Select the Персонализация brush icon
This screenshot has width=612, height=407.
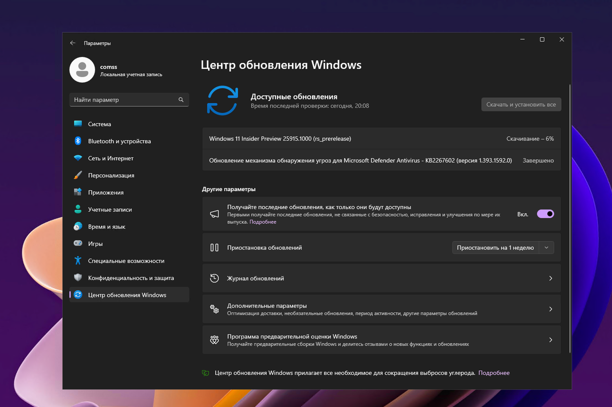pos(78,175)
